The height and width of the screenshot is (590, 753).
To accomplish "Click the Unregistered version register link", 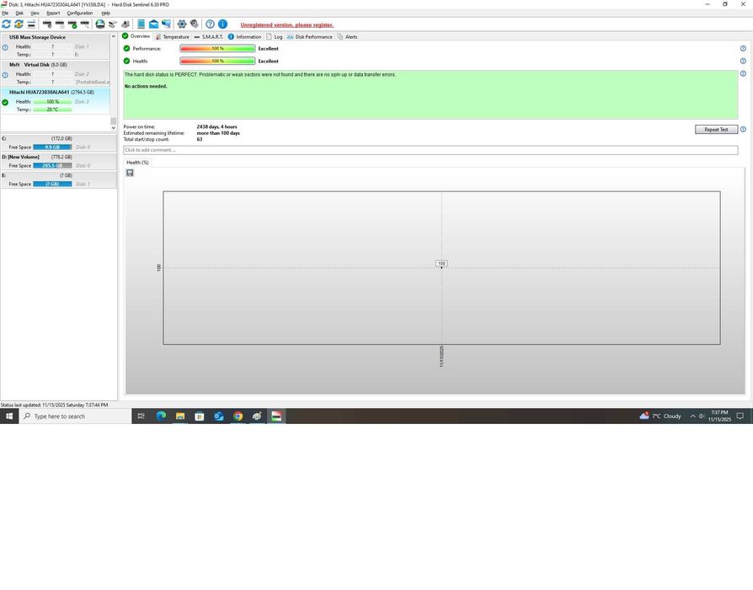I will coord(286,24).
